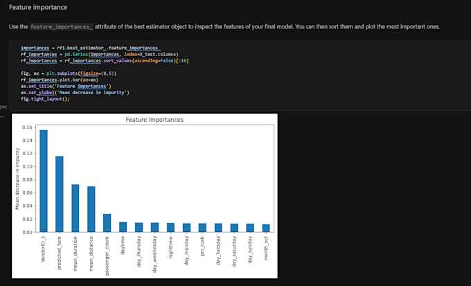The width and height of the screenshot is (471, 286).
Task: Click the "pm_rush" x-axis label
Action: click(x=202, y=246)
